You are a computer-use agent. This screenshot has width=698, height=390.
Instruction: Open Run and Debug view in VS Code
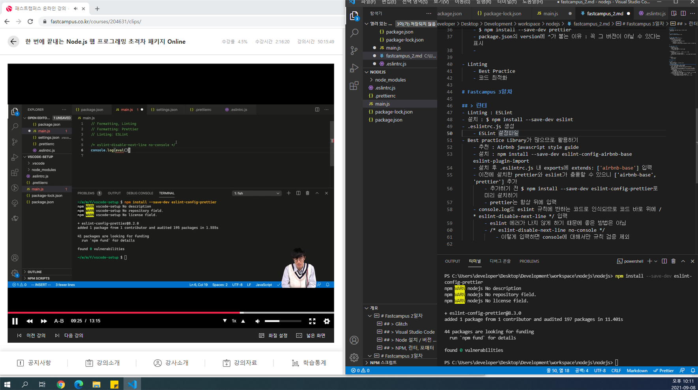coord(354,68)
